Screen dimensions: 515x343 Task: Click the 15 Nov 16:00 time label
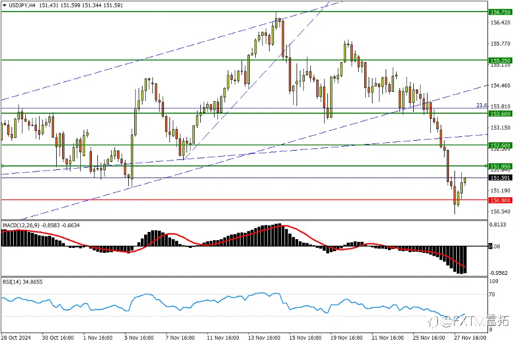[305, 338]
